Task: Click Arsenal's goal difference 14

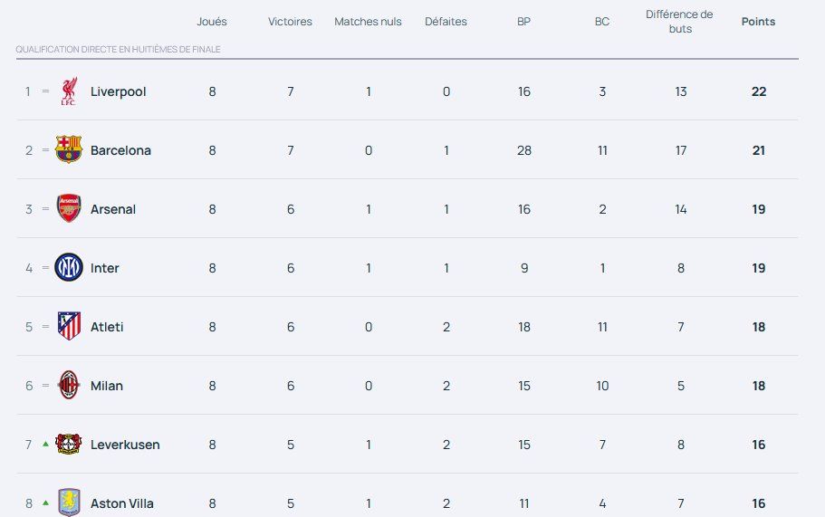Action: coord(681,209)
